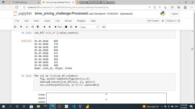Viewport: 195px width, 109px height.
Task: Open the Kernel menu
Action: pos(68,21)
